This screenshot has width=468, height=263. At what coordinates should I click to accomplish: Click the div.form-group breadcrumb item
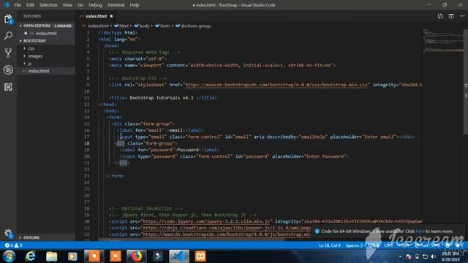193,26
